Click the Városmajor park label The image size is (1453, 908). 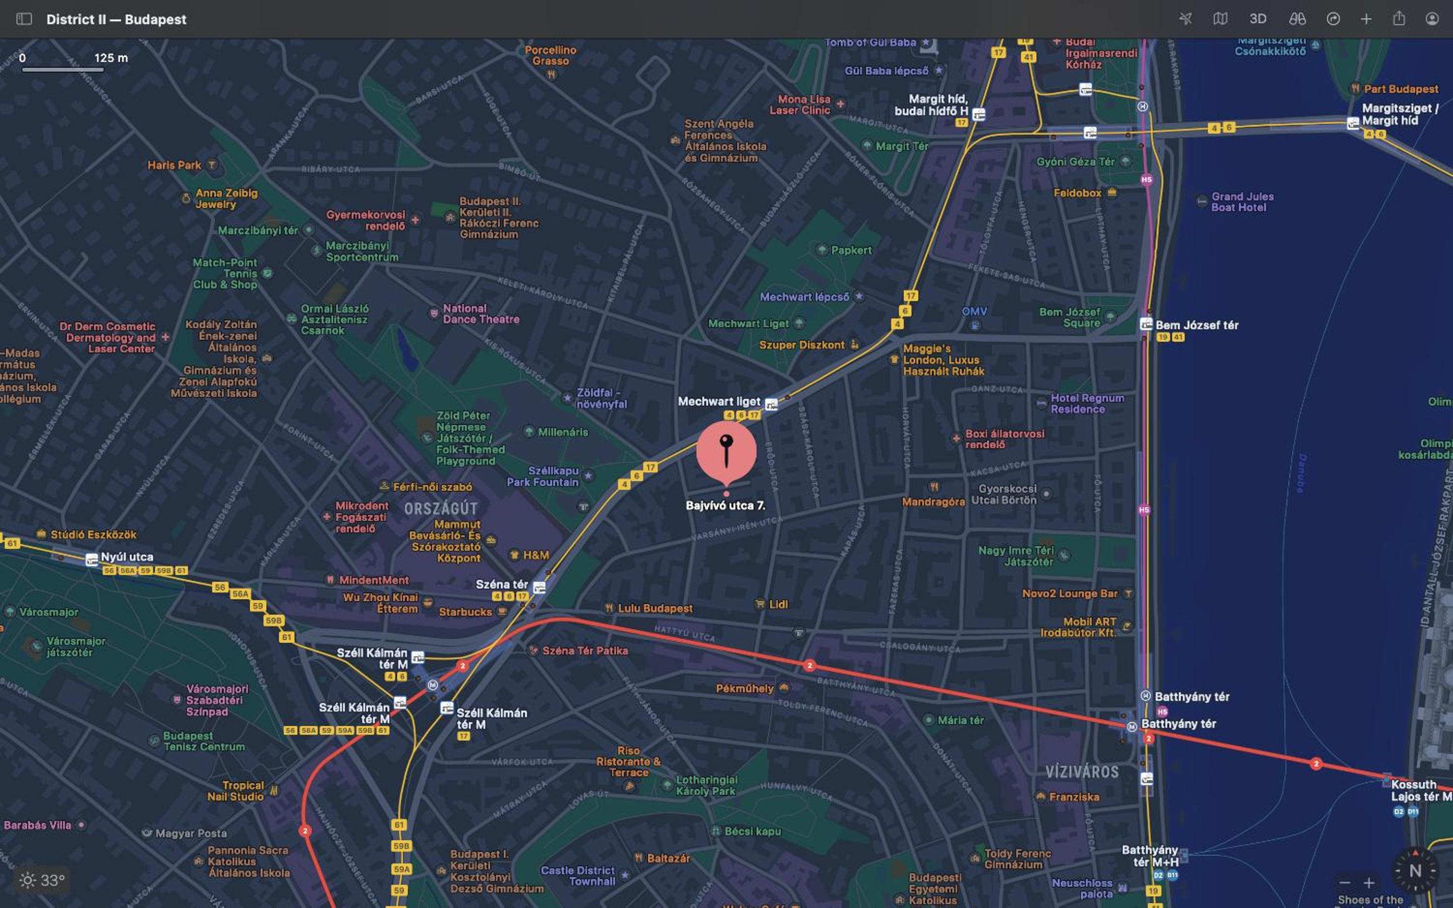(x=48, y=612)
